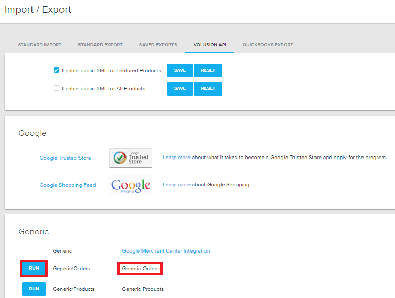Image resolution: width=395 pixels, height=298 pixels.
Task: Click the Generic\Products path label
Action: pos(74,289)
